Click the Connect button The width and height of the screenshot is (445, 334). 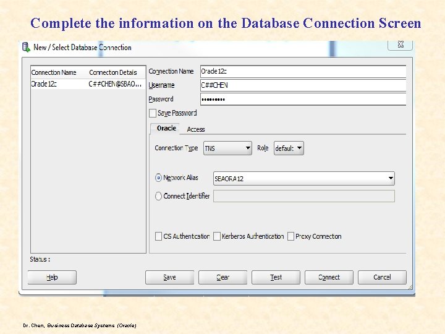(329, 277)
